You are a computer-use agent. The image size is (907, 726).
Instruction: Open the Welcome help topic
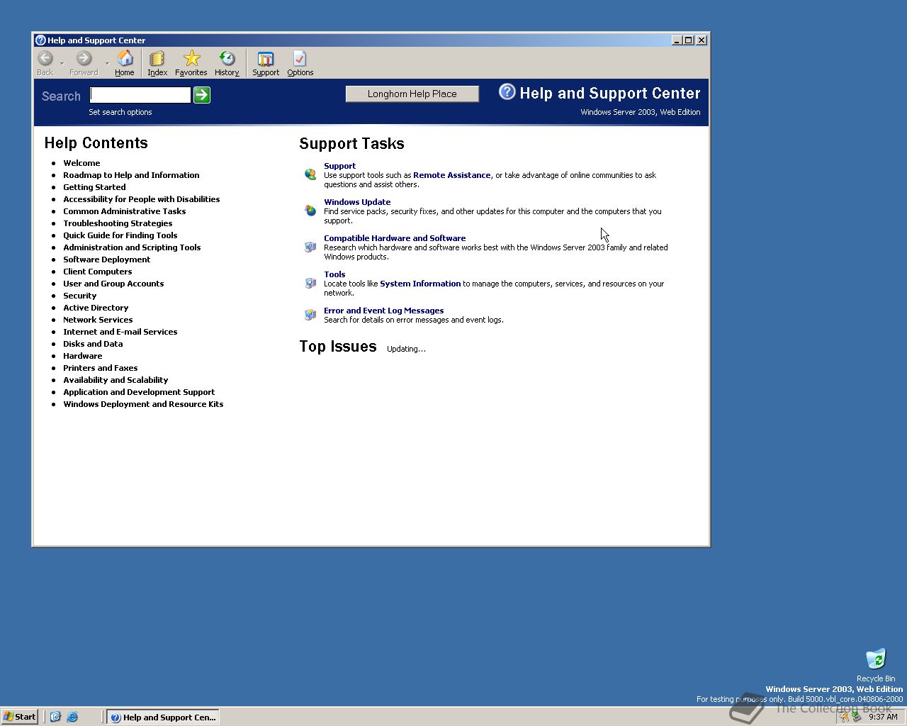pos(81,163)
